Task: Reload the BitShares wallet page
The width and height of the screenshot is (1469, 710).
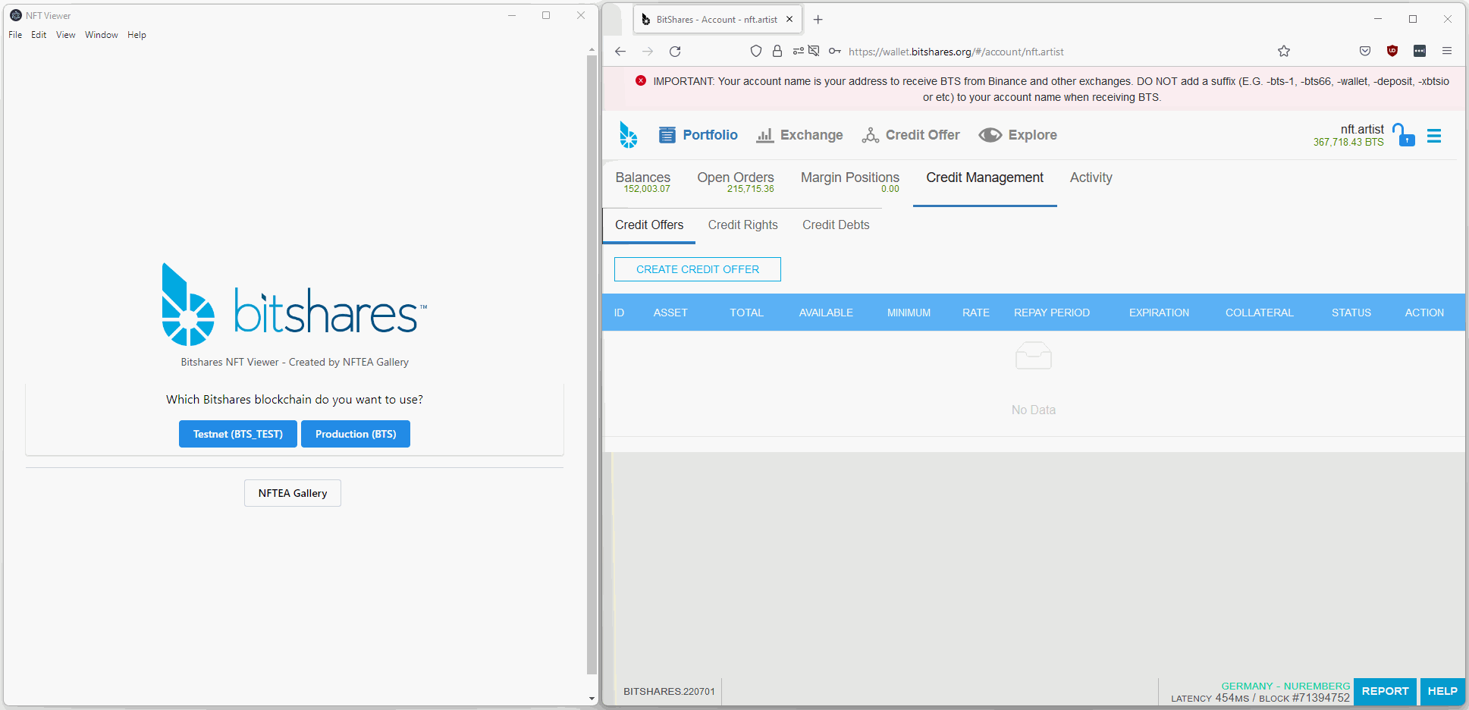Action: pos(675,52)
